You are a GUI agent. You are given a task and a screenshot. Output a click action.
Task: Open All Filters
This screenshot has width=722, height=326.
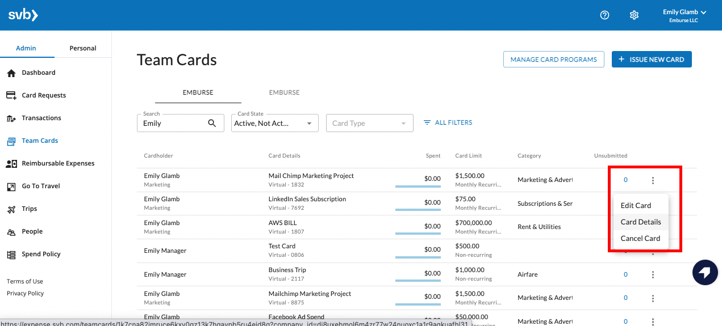click(448, 122)
